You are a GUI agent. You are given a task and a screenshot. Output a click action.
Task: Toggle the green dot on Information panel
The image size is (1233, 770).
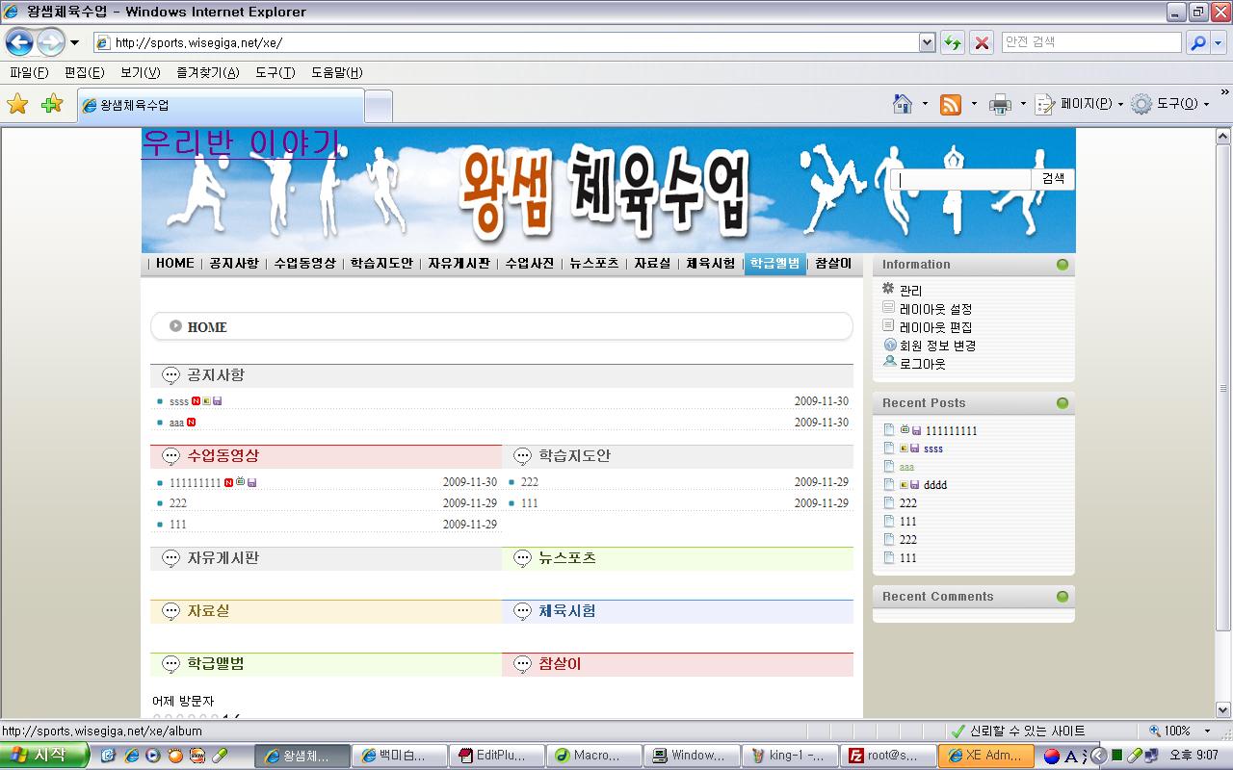[x=1062, y=265]
